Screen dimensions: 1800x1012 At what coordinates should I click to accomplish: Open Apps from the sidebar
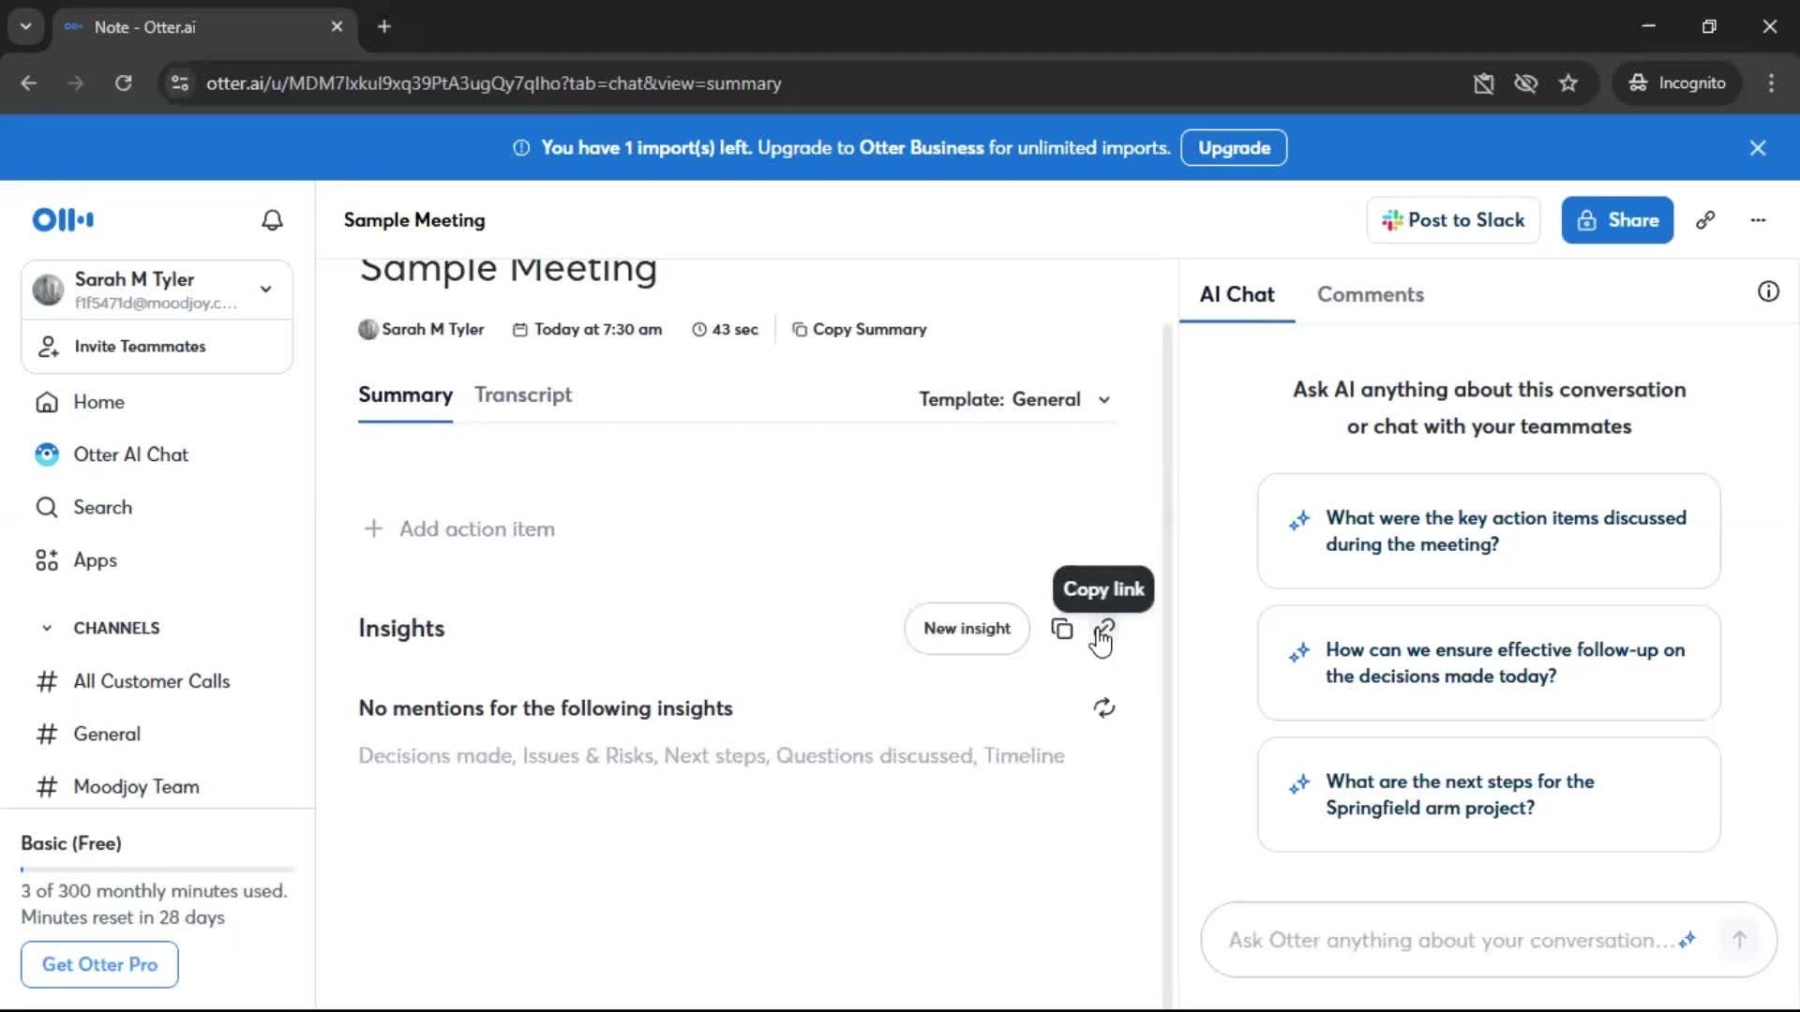click(77, 560)
